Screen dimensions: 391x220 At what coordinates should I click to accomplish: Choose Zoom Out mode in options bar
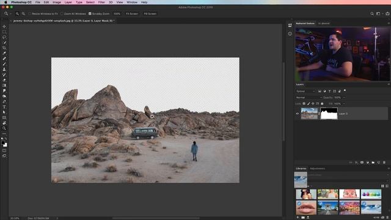[x=23, y=13]
